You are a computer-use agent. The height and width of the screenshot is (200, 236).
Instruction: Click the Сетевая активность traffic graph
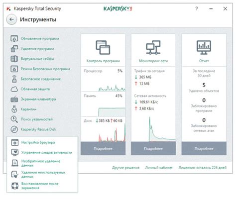point(162,129)
